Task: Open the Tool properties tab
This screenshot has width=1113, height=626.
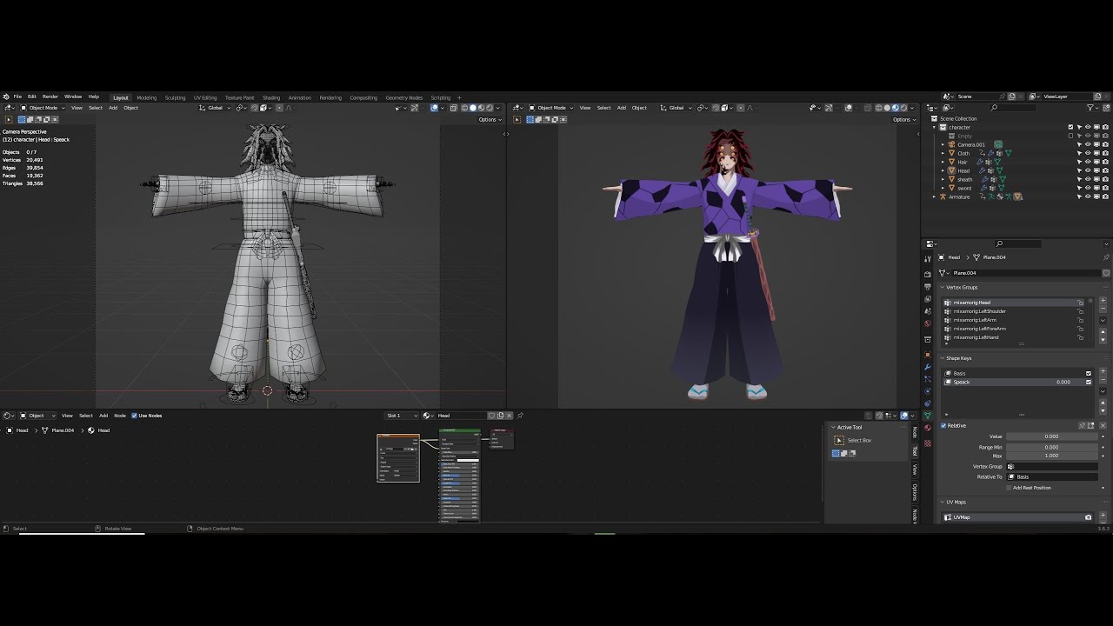Action: click(928, 259)
